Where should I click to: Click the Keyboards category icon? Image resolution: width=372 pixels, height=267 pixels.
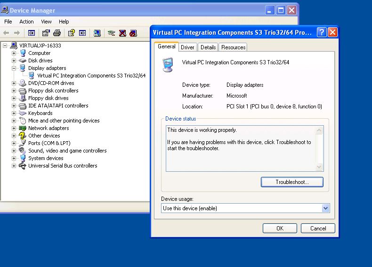23,113
